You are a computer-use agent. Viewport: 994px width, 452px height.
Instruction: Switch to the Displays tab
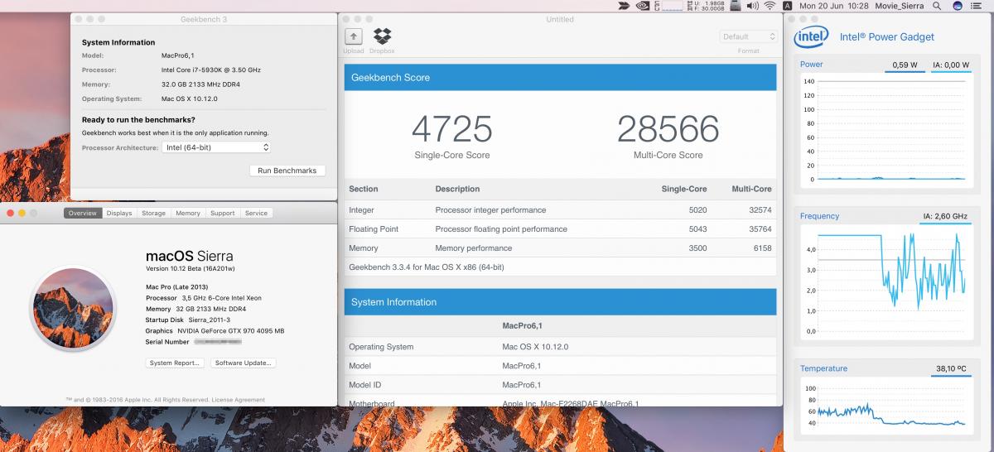coord(119,213)
